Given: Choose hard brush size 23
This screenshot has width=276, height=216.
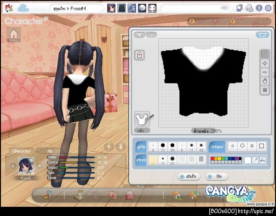Looking at the screenshot, I should [x=172, y=146].
